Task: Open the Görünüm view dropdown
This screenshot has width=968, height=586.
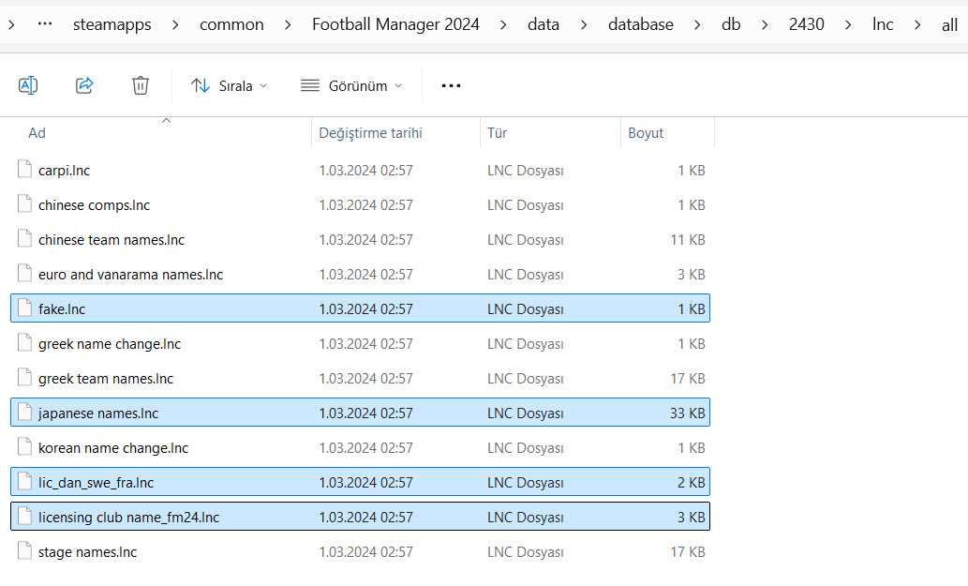Action: pos(351,85)
